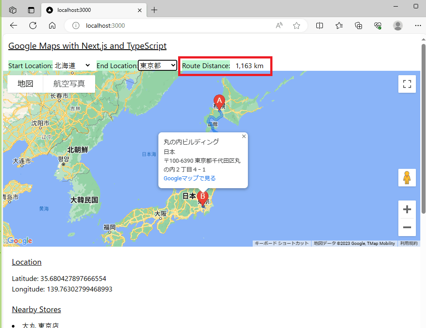Toggle vertical tabs icon

click(x=31, y=10)
